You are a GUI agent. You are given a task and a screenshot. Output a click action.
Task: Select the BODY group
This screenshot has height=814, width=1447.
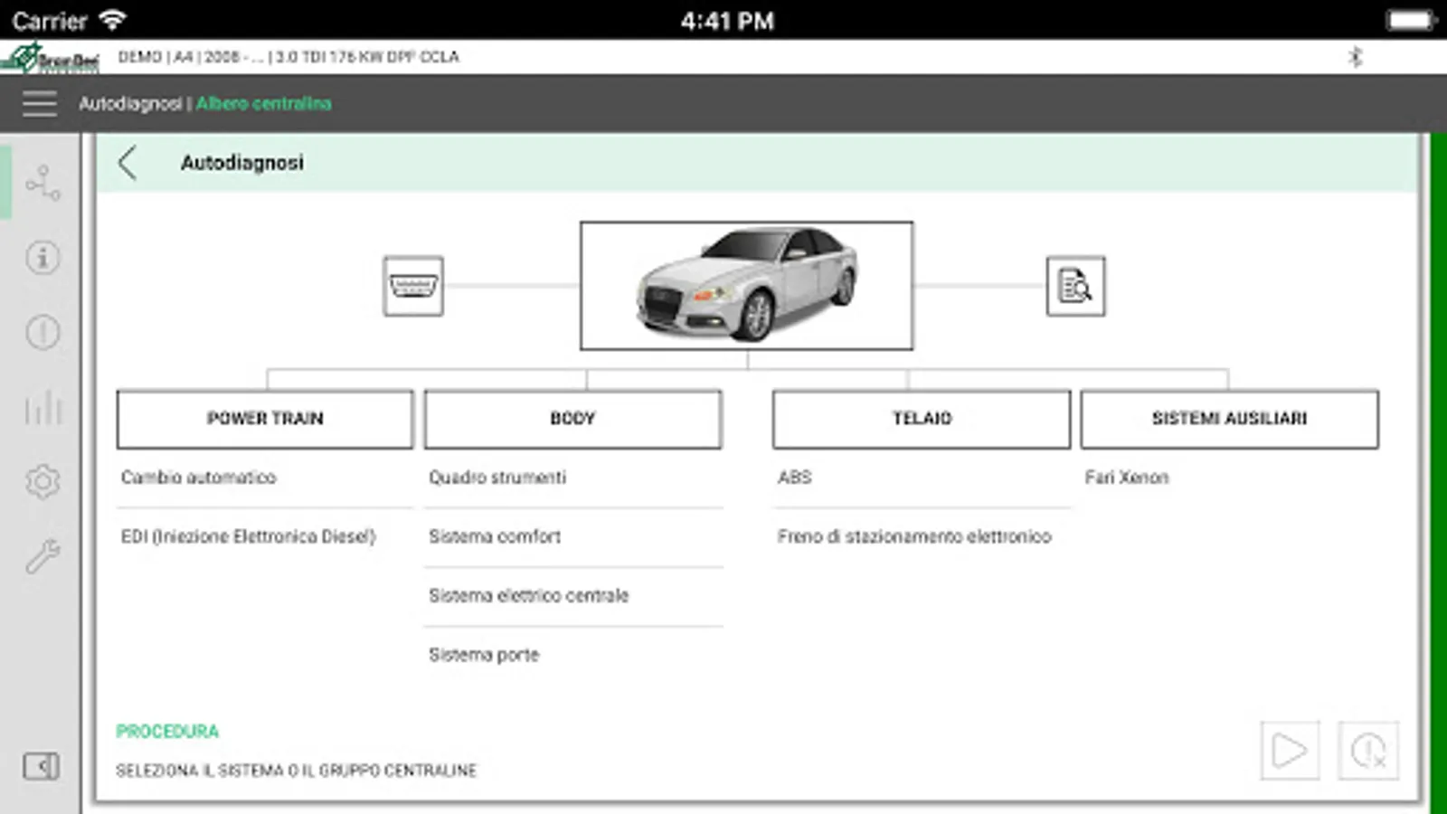pyautogui.click(x=572, y=419)
